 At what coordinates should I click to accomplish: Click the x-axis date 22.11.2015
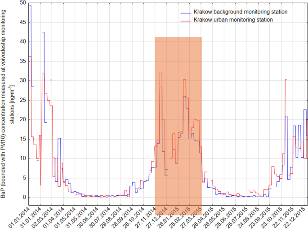283,218
